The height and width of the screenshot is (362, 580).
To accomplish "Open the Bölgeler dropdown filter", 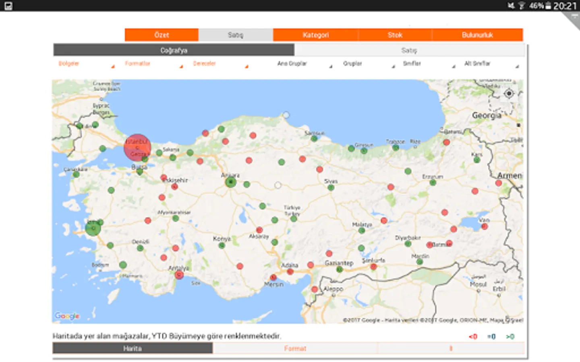I will 86,64.
